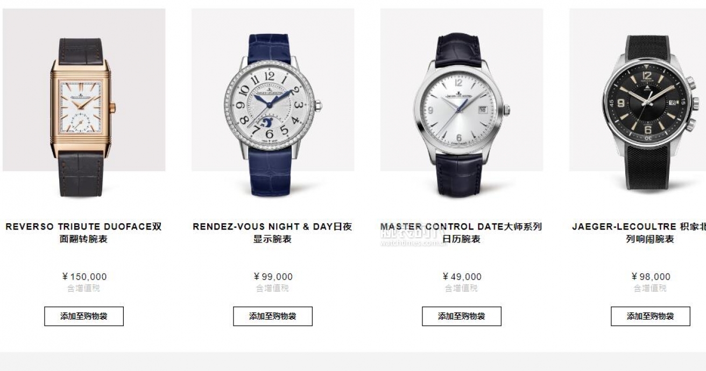Click the 含增值税 note under ¥99,000

(272, 288)
